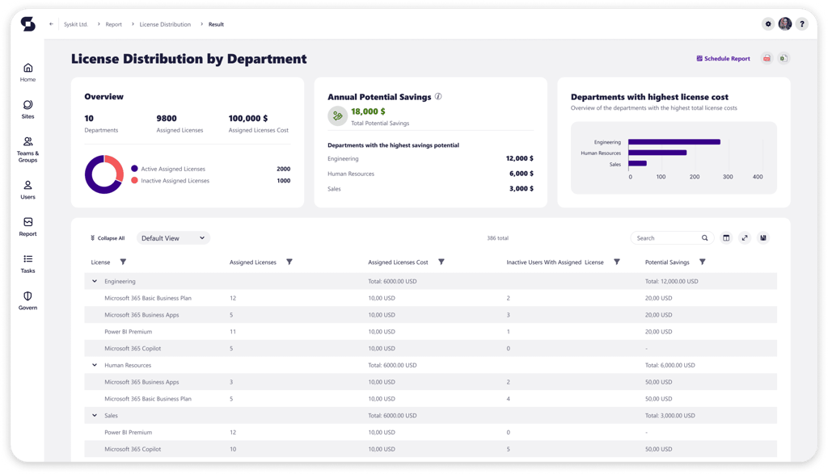Click the 100,000 $ assigned licenses cost
Viewport: 828px width, 474px height.
coord(248,118)
